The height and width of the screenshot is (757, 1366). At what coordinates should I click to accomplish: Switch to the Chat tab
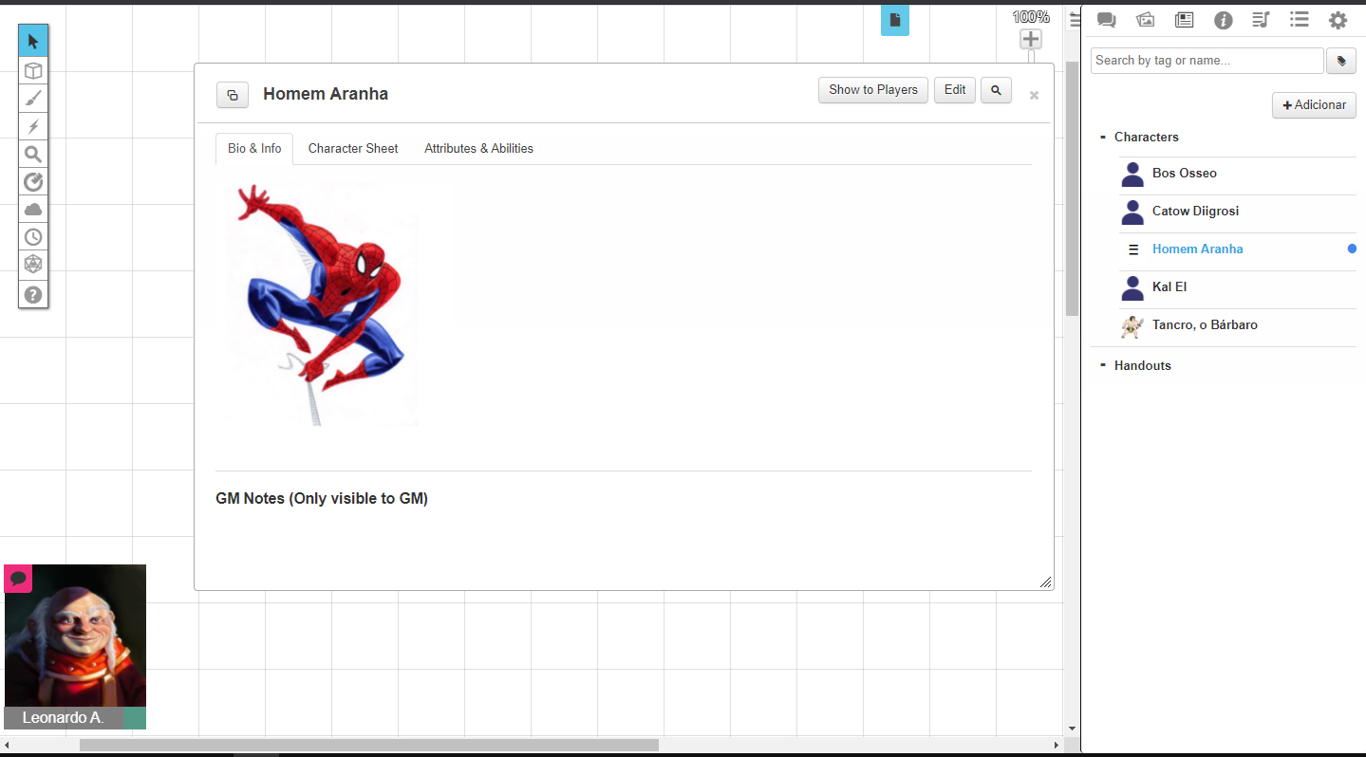pos(1106,20)
